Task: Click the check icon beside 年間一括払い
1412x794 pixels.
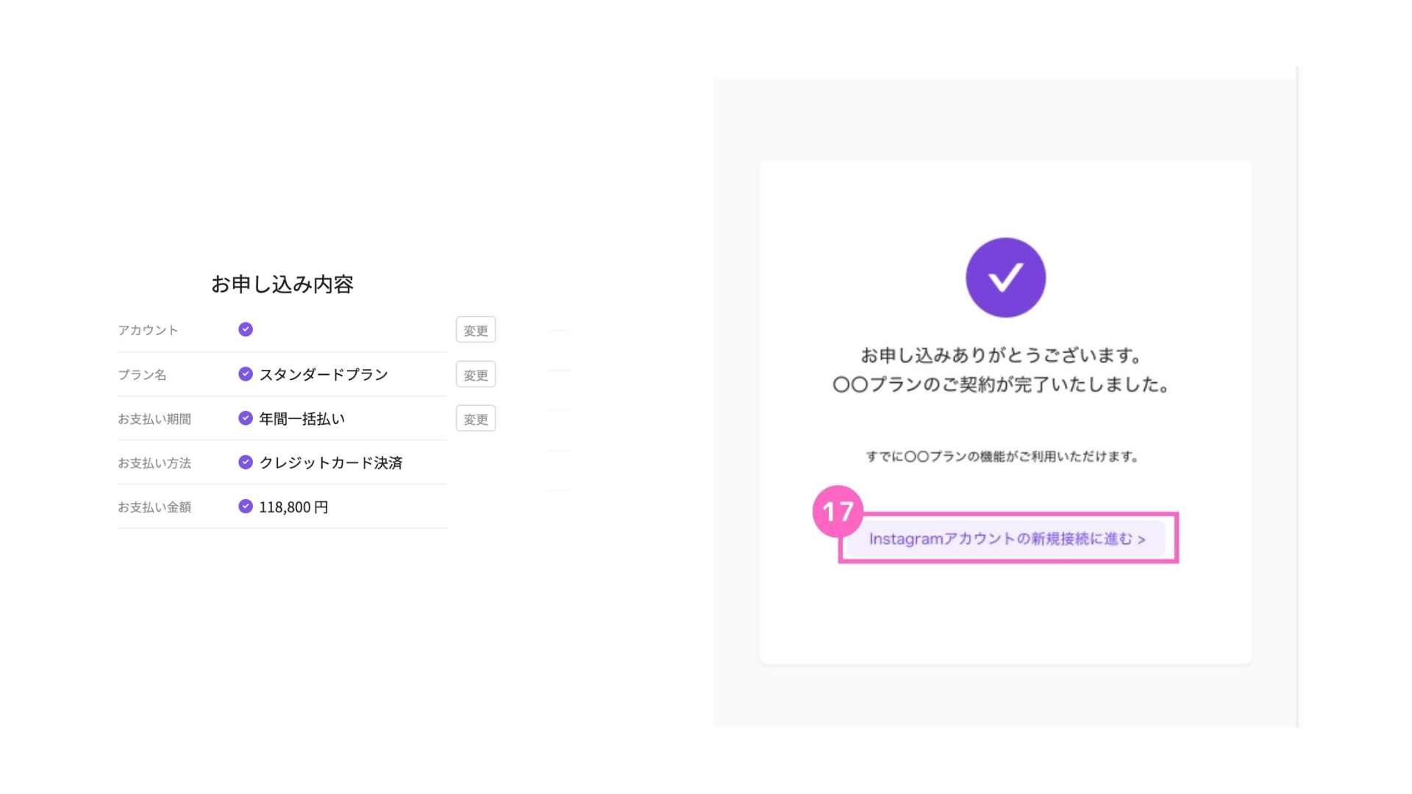Action: 246,418
